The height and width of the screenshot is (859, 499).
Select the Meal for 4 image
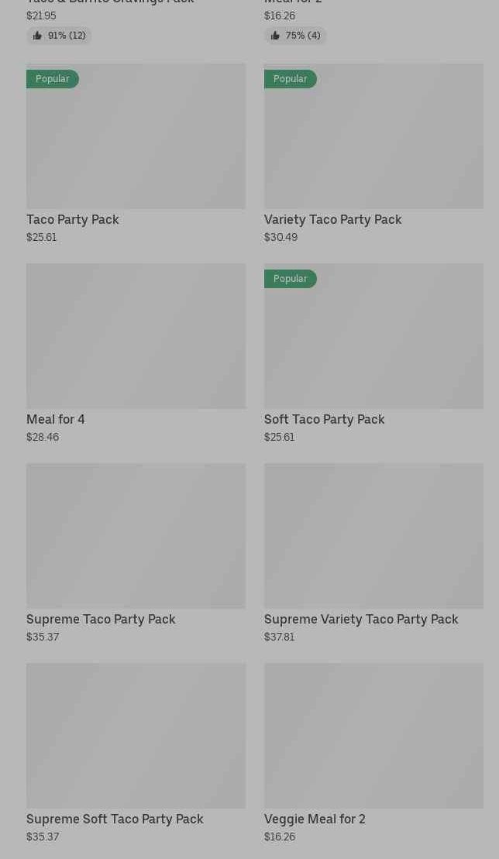coord(136,336)
